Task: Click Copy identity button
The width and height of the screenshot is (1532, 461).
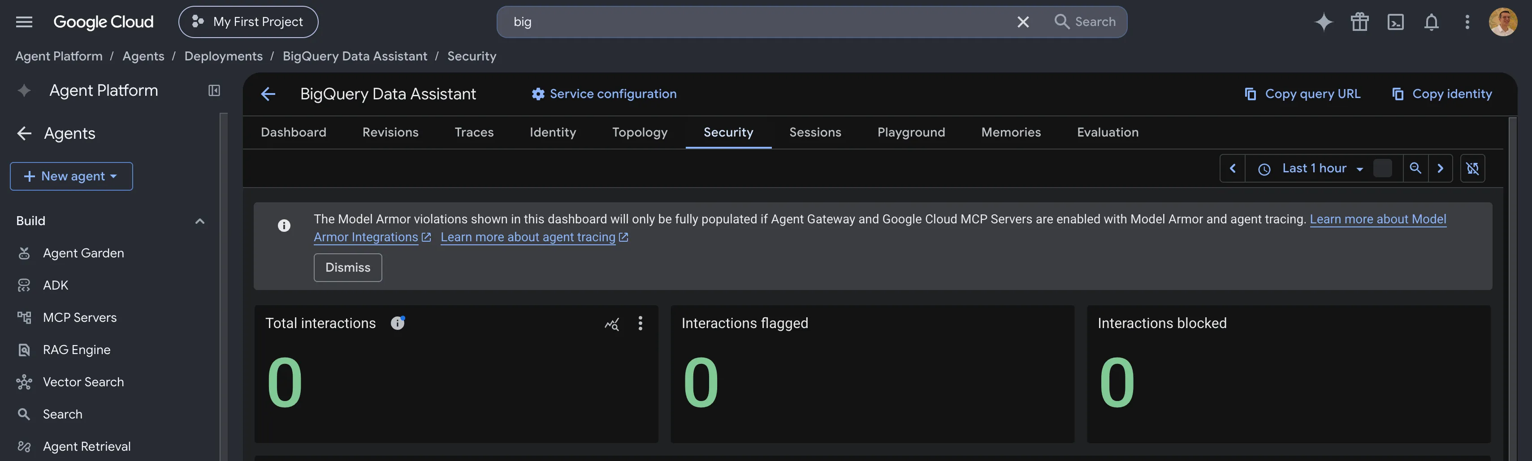Action: pyautogui.click(x=1441, y=94)
